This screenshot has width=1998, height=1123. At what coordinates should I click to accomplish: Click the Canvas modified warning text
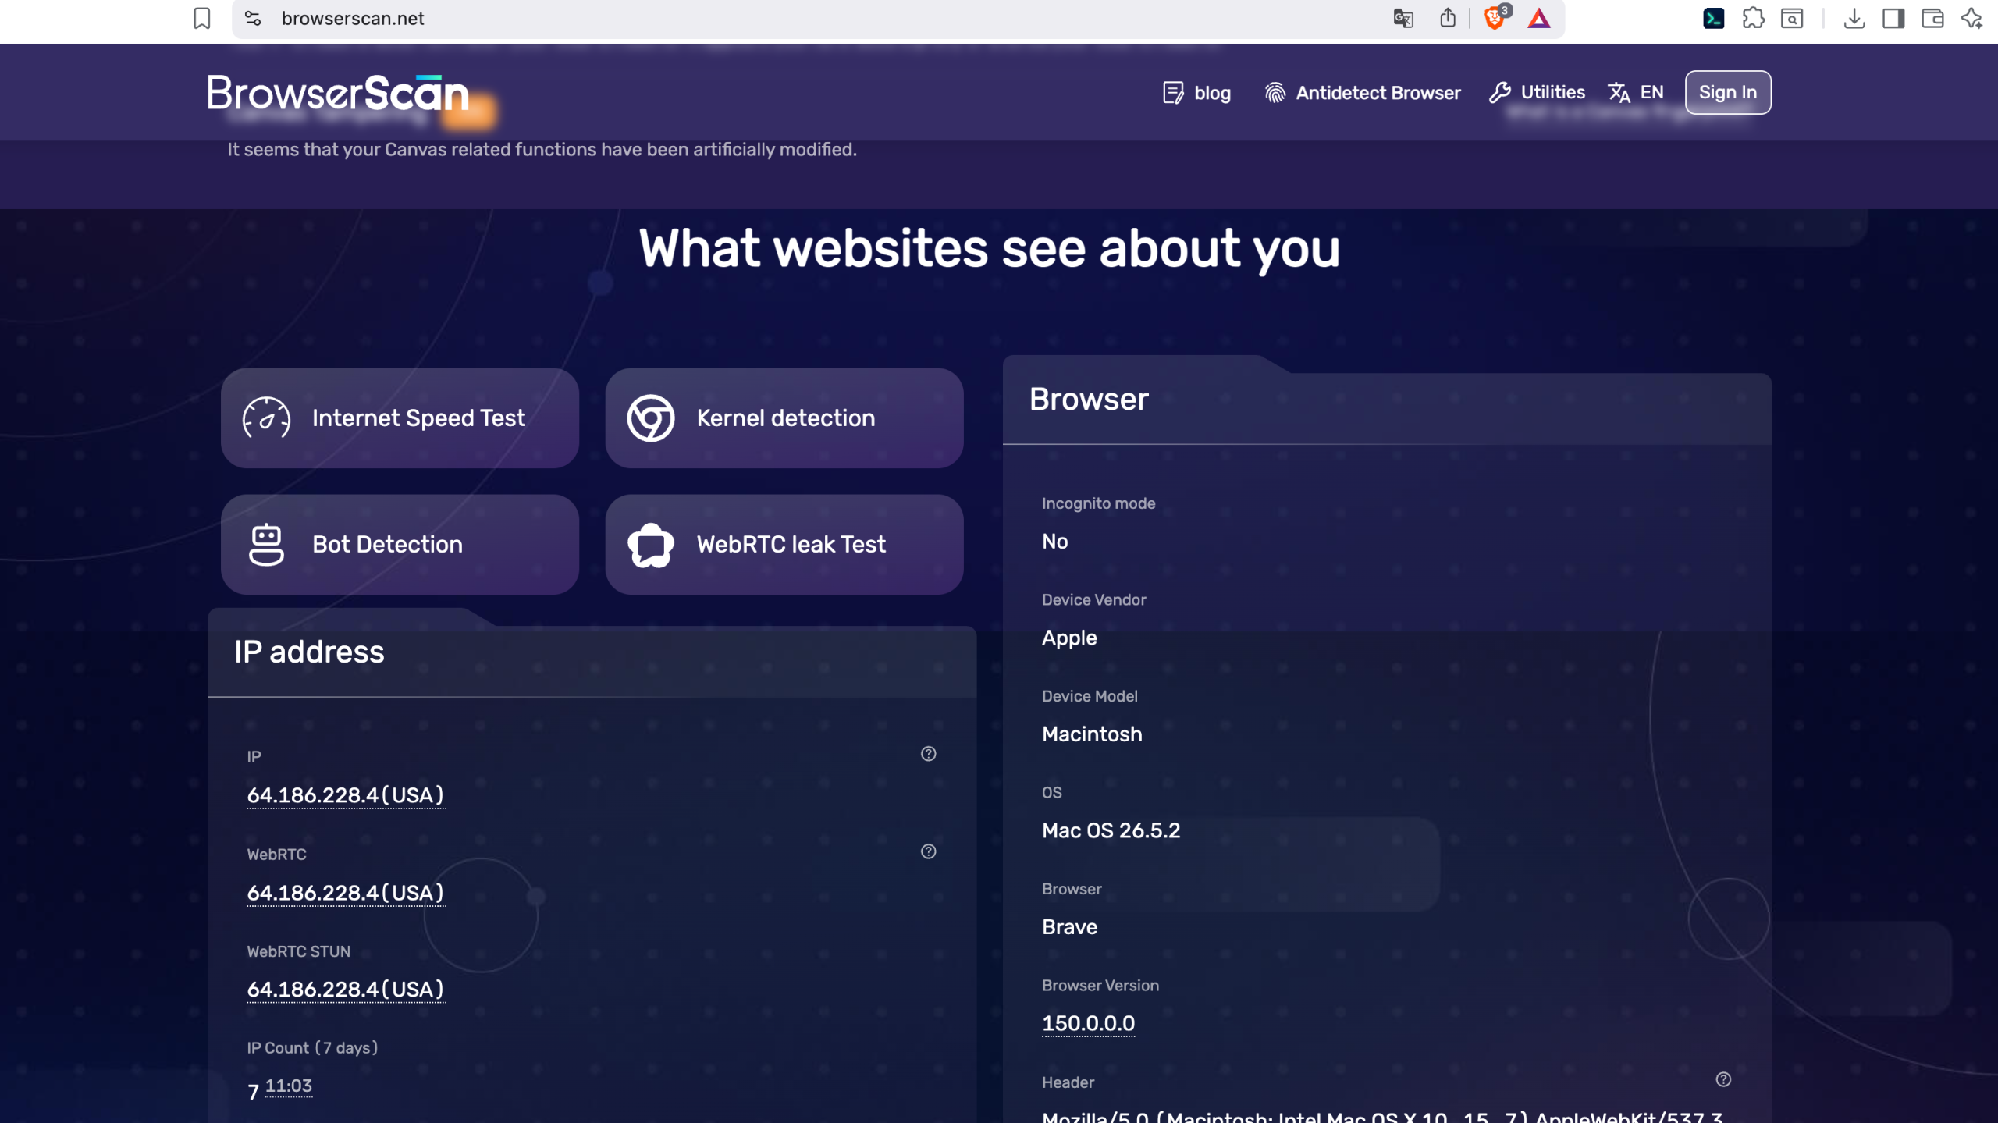point(542,149)
